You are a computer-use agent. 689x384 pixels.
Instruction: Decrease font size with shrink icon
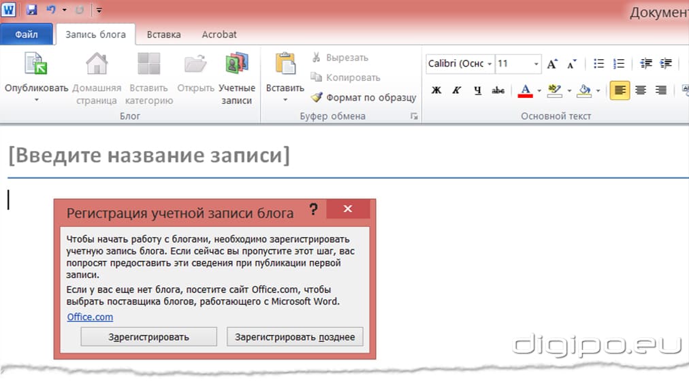(572, 64)
